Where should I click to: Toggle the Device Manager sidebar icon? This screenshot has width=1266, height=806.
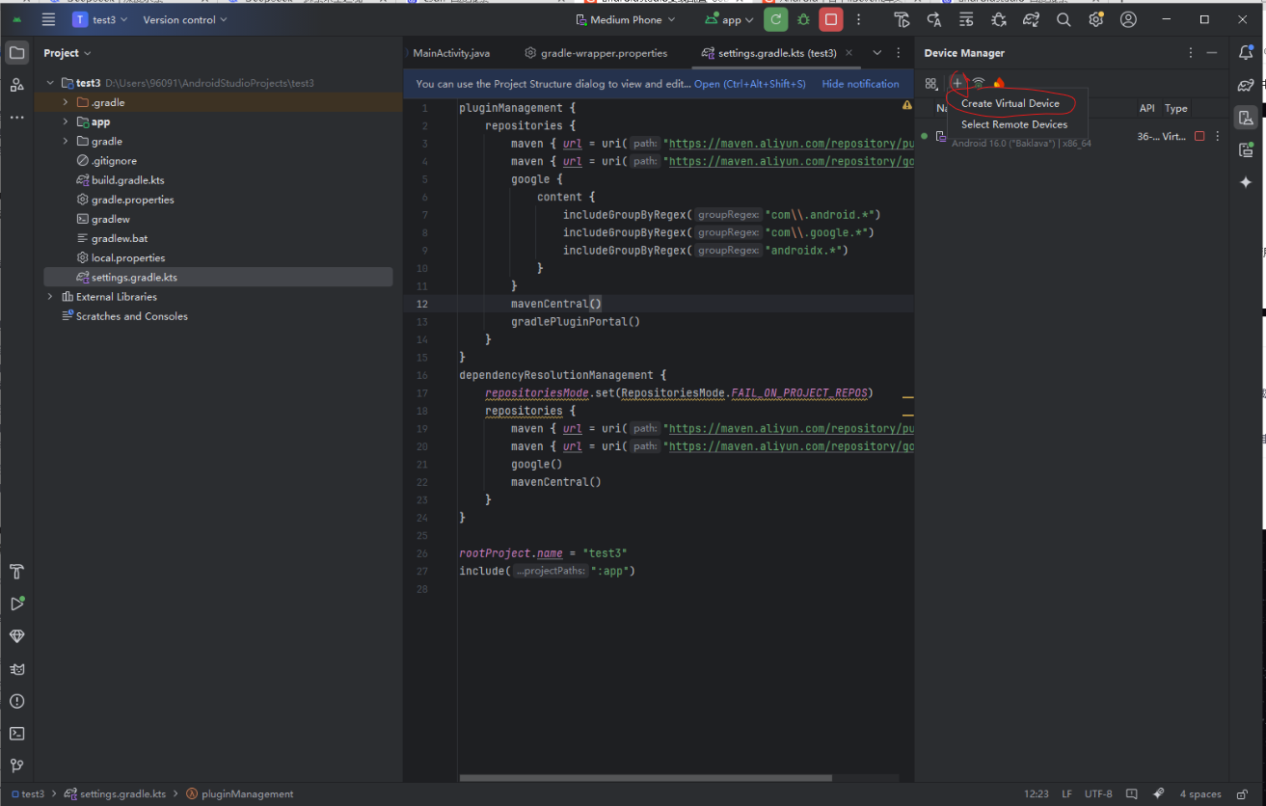click(1246, 118)
